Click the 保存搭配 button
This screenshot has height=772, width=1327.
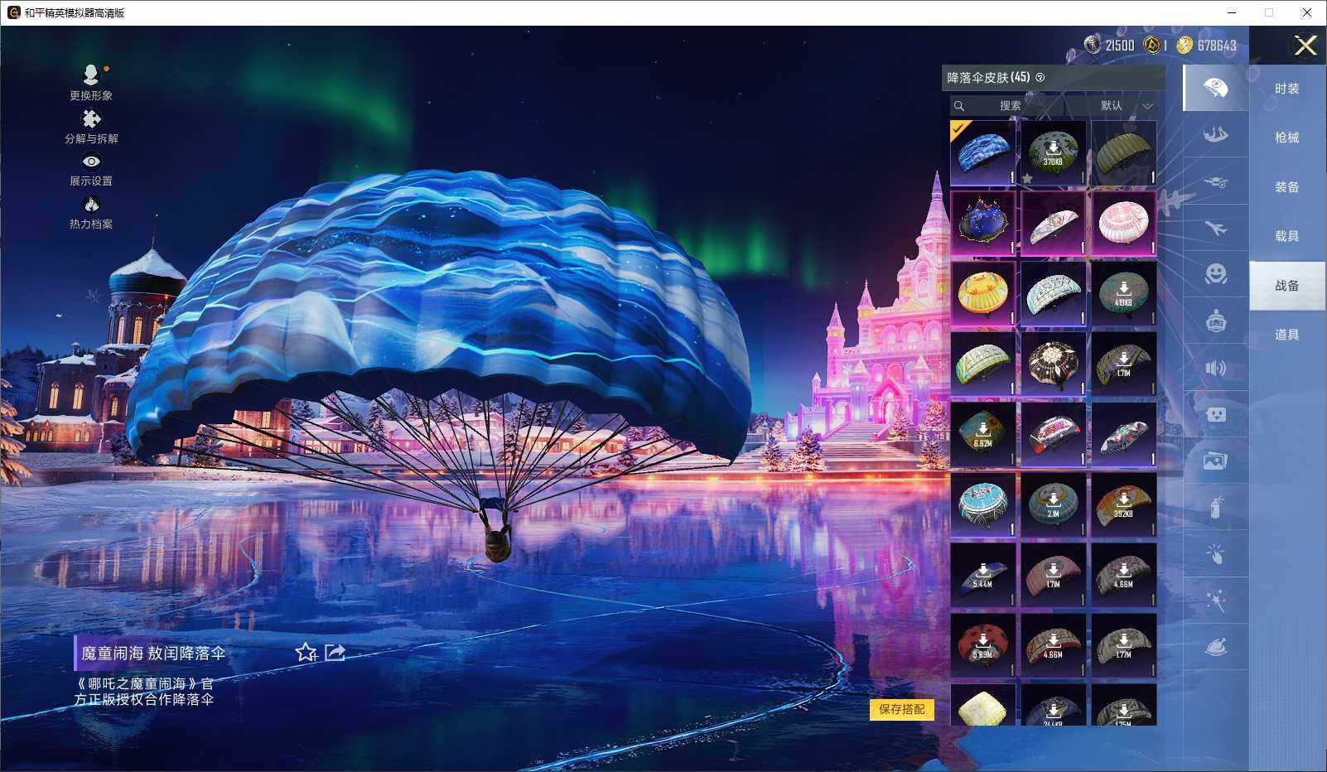(x=901, y=709)
